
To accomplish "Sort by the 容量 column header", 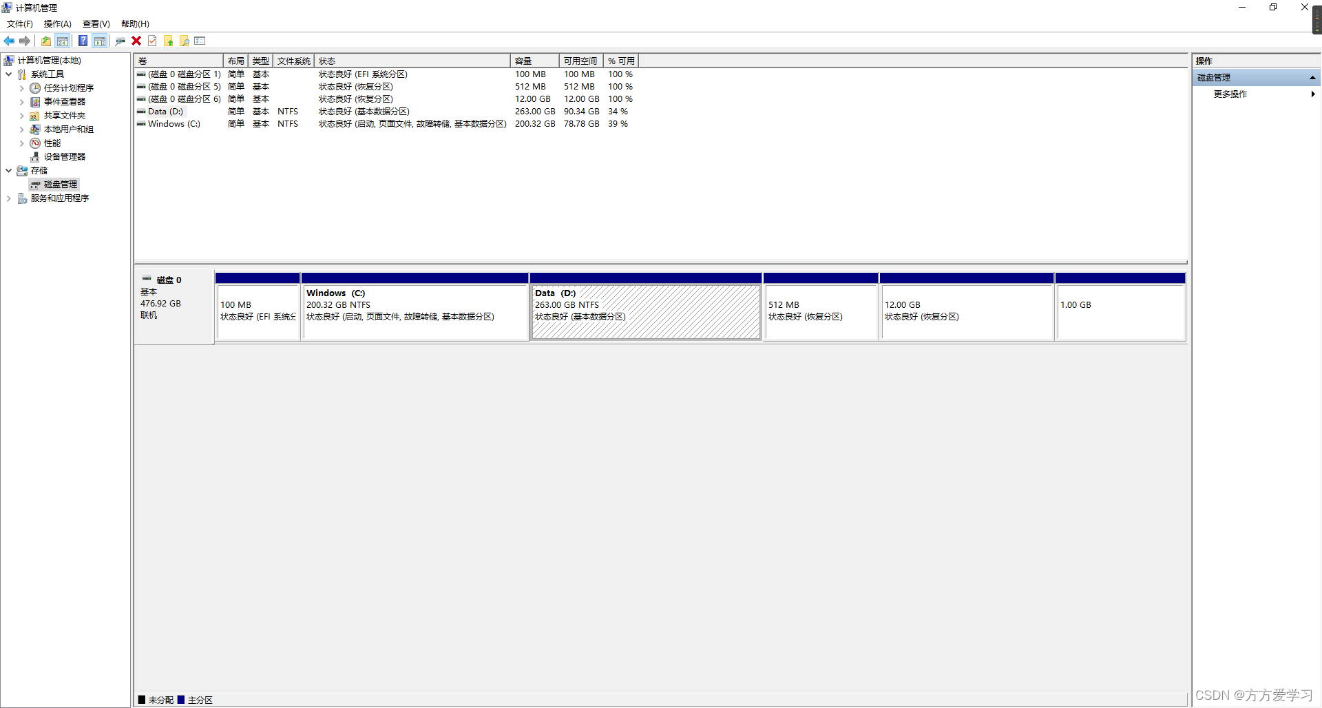I will tap(535, 61).
